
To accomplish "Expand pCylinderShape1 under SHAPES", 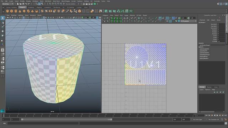I will (205, 45).
